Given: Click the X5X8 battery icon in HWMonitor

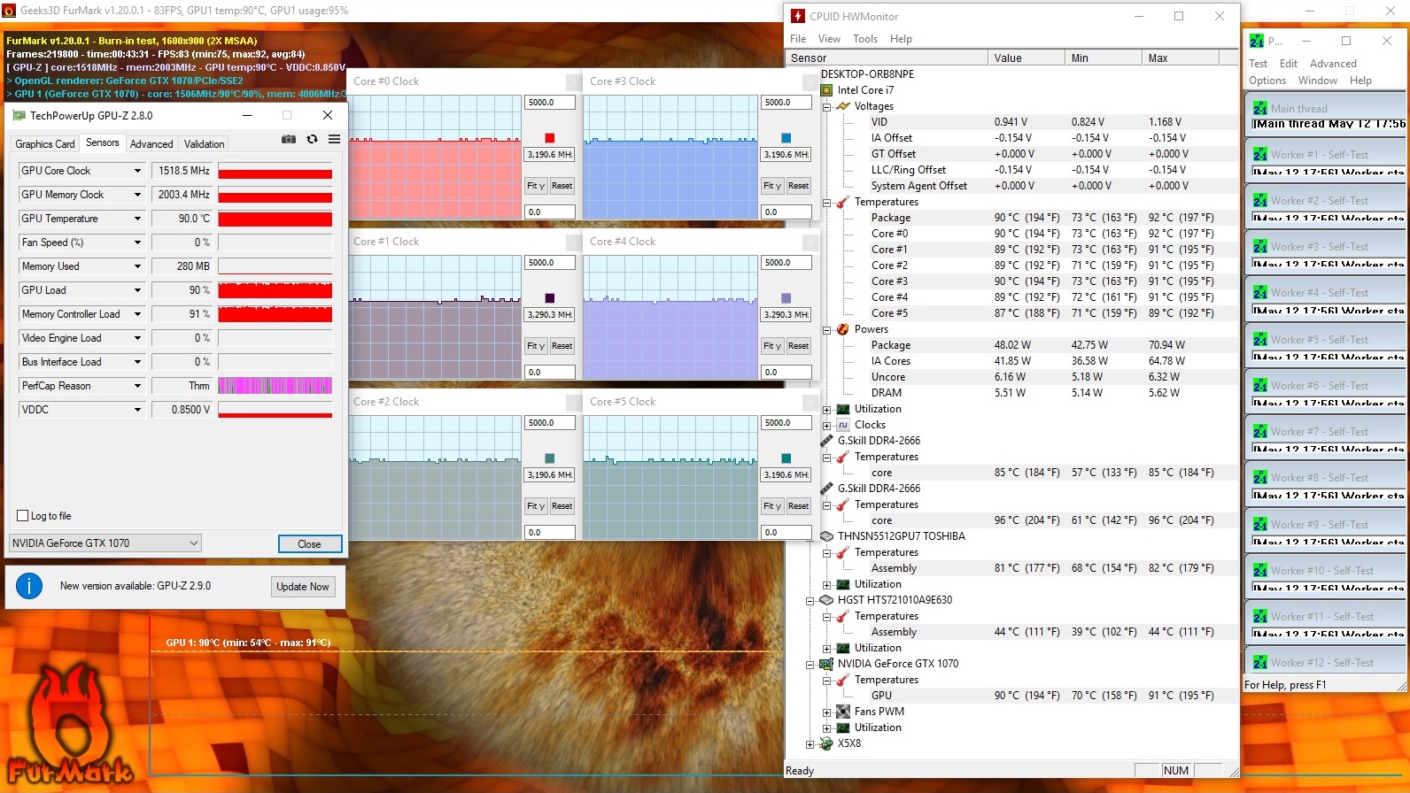Looking at the screenshot, I should point(826,743).
